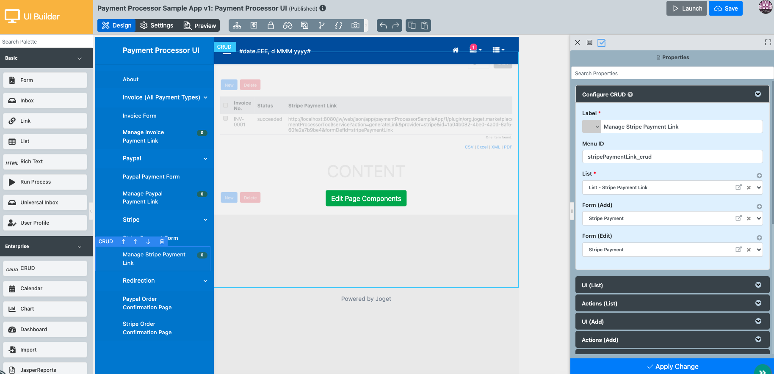Click the branch diff icon in toolbar
Screen dimensions: 774x374
pyautogui.click(x=322, y=25)
